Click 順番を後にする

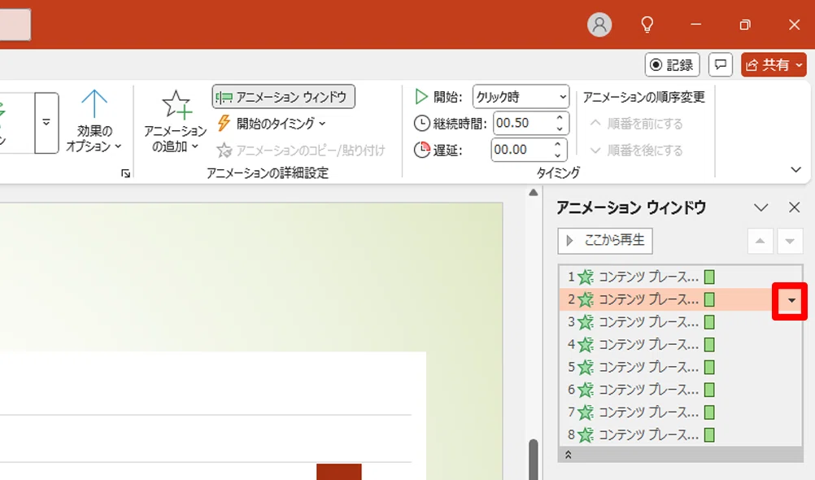tap(636, 151)
